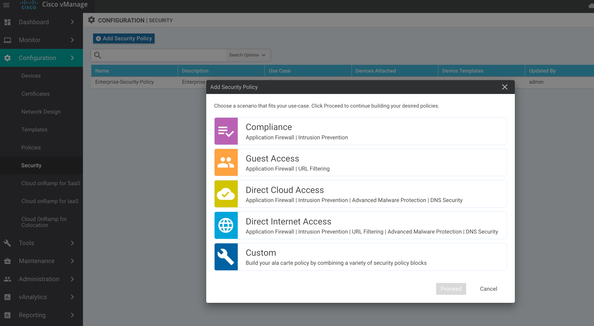
Task: Click the Configuration gear icon in sidebar
Action: tap(8, 58)
